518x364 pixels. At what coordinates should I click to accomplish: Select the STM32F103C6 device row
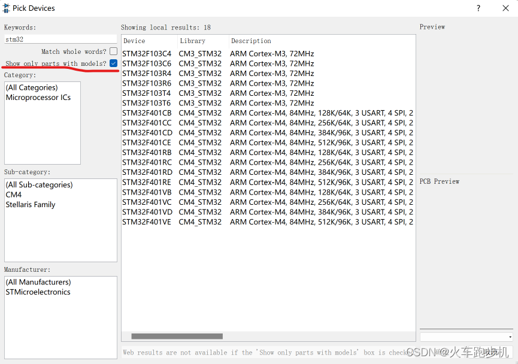268,63
